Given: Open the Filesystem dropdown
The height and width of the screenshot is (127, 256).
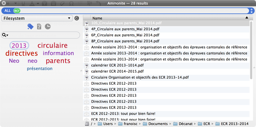Looking at the screenshot, I should click(x=37, y=18).
